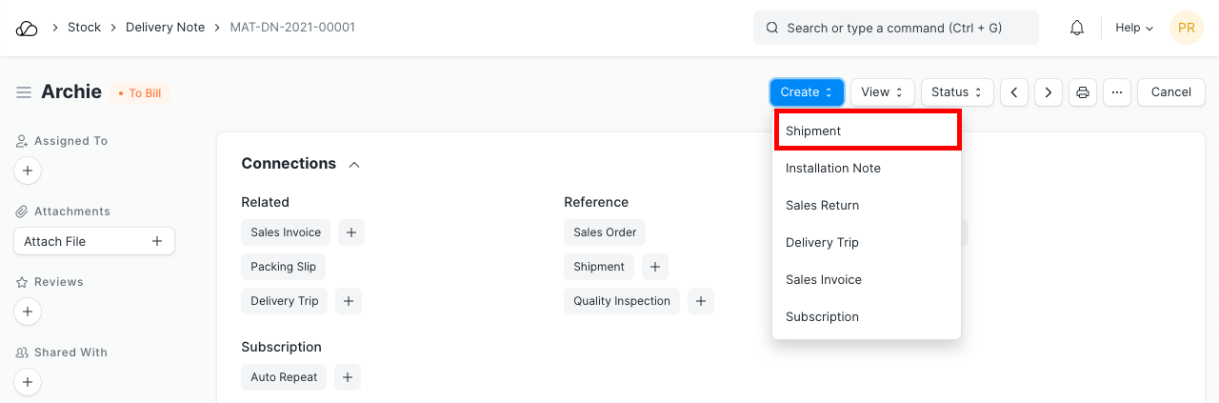Add Auto Repeat with plus icon
Image resolution: width=1219 pixels, height=403 pixels.
pos(348,377)
